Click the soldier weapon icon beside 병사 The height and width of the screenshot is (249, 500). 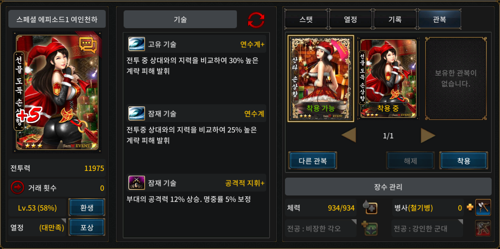point(483,207)
